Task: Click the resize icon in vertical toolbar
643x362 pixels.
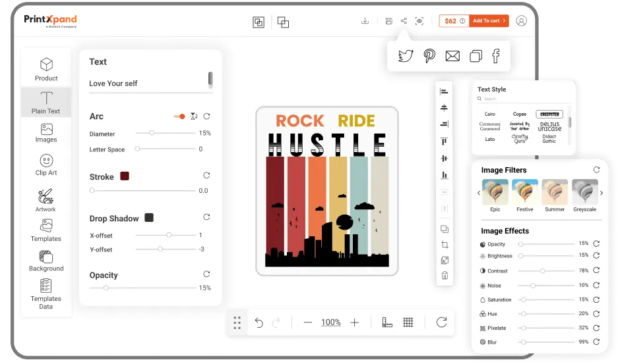Action: tap(444, 261)
